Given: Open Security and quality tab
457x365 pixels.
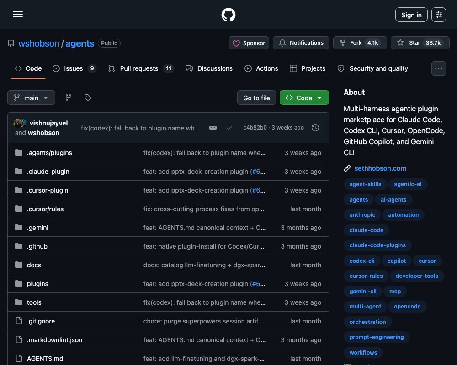Looking at the screenshot, I should click(x=373, y=68).
